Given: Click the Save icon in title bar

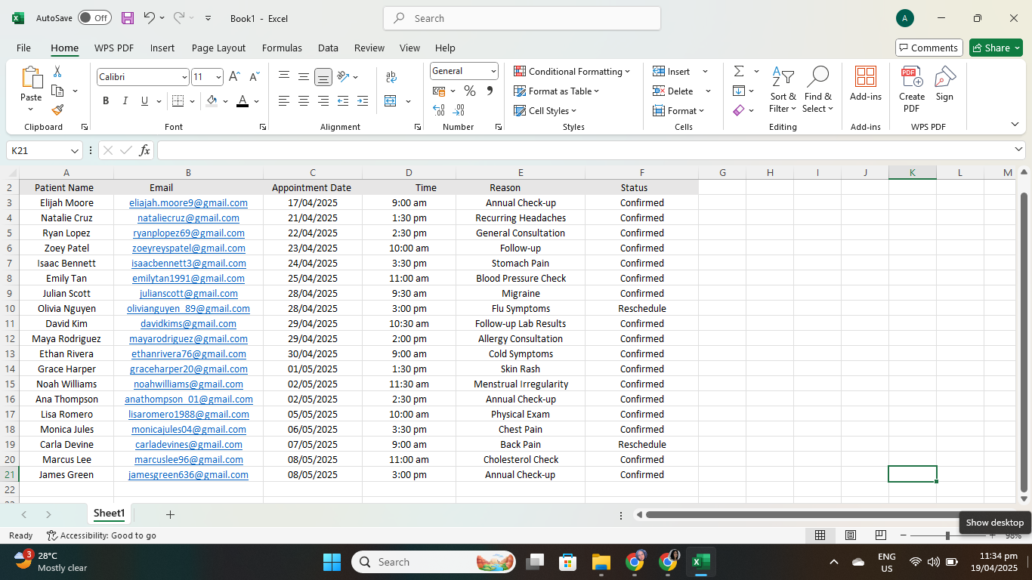Looking at the screenshot, I should click(128, 18).
